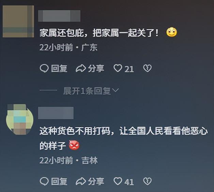Click the share arrow icon on Jilin comment
This screenshot has width=214, height=192.
pos(81,181)
